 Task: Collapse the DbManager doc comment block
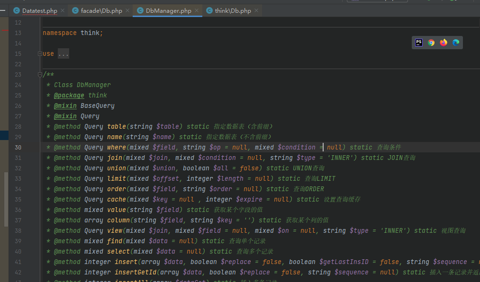click(40, 75)
